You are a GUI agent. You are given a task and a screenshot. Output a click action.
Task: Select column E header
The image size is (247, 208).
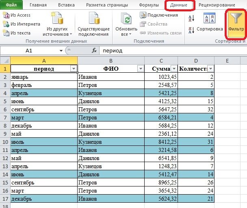click(x=227, y=61)
